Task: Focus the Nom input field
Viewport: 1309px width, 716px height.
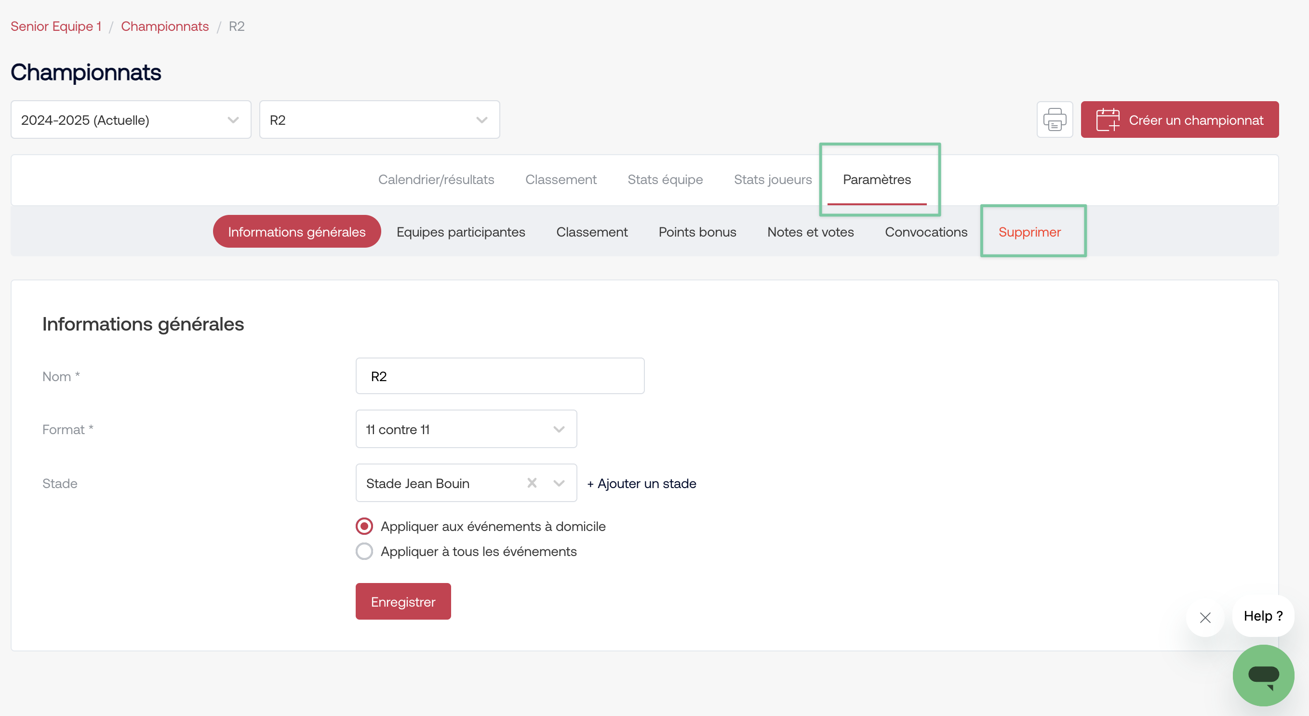Action: [500, 376]
